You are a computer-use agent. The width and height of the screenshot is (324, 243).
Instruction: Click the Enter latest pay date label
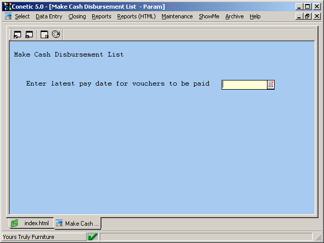coord(118,84)
